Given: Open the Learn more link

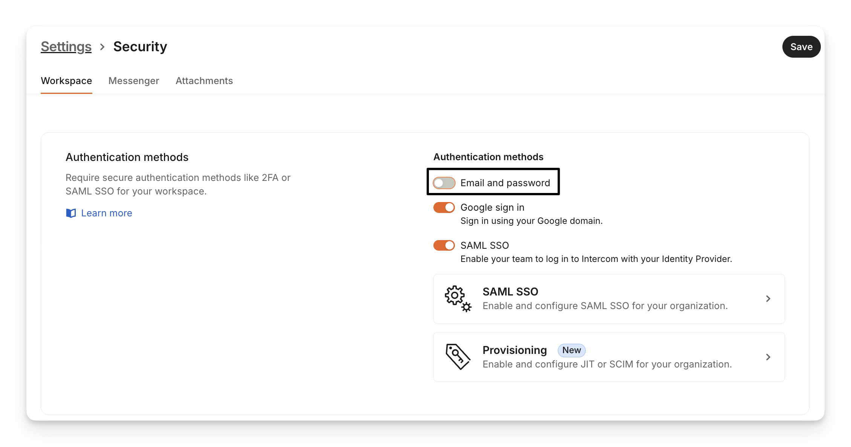Looking at the screenshot, I should pos(107,213).
